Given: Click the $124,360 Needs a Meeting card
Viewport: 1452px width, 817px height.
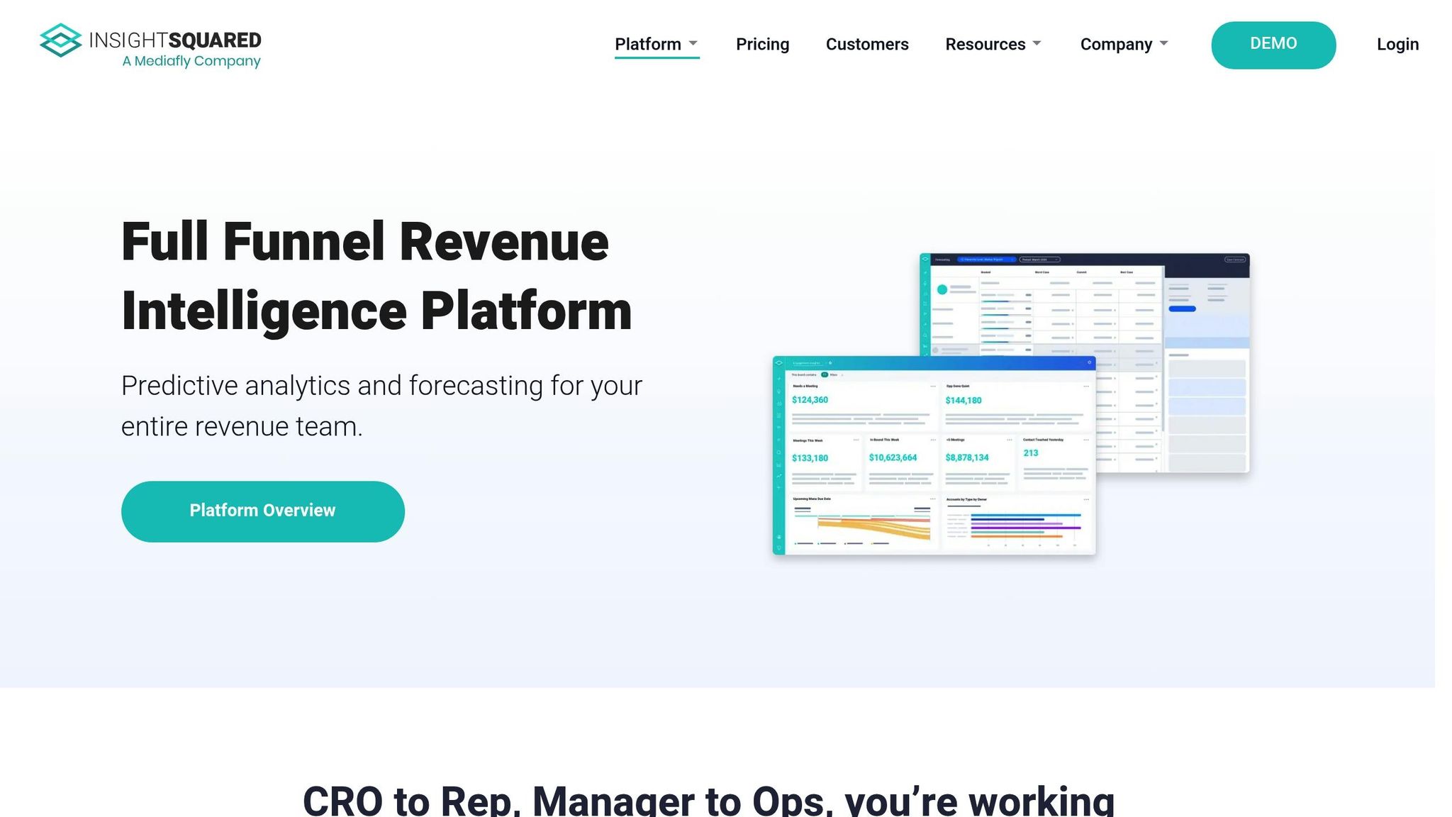Looking at the screenshot, I should coord(861,406).
